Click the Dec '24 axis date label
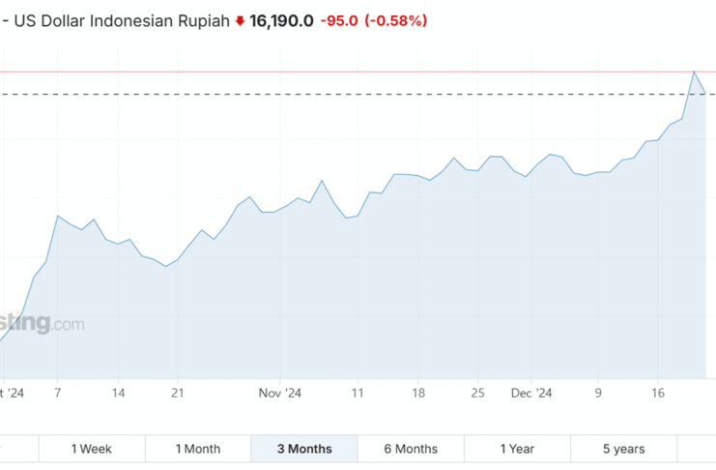The width and height of the screenshot is (716, 470). coord(530,394)
